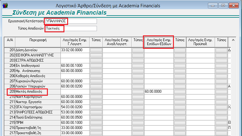Click the Τύπος button in the Δόση Δανείου row
This screenshot has height=136, width=242.
point(96,50)
